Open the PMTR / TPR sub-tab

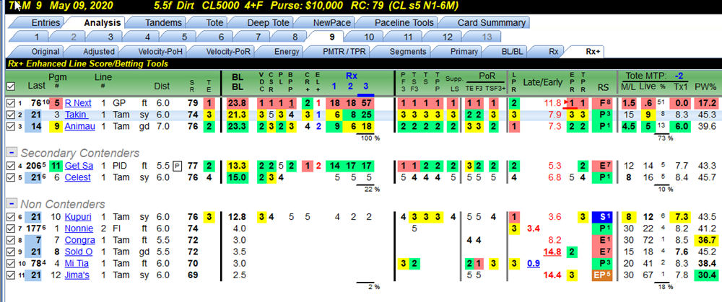pos(342,51)
